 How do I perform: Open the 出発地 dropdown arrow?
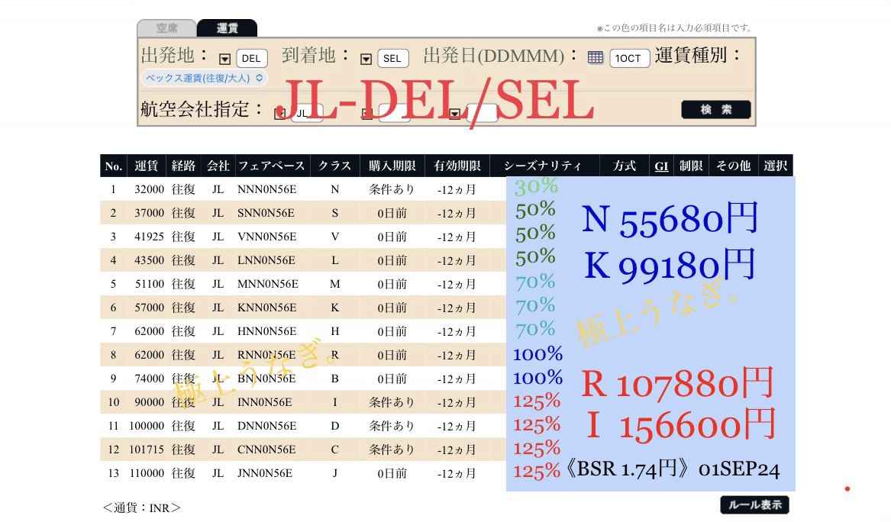(x=224, y=59)
